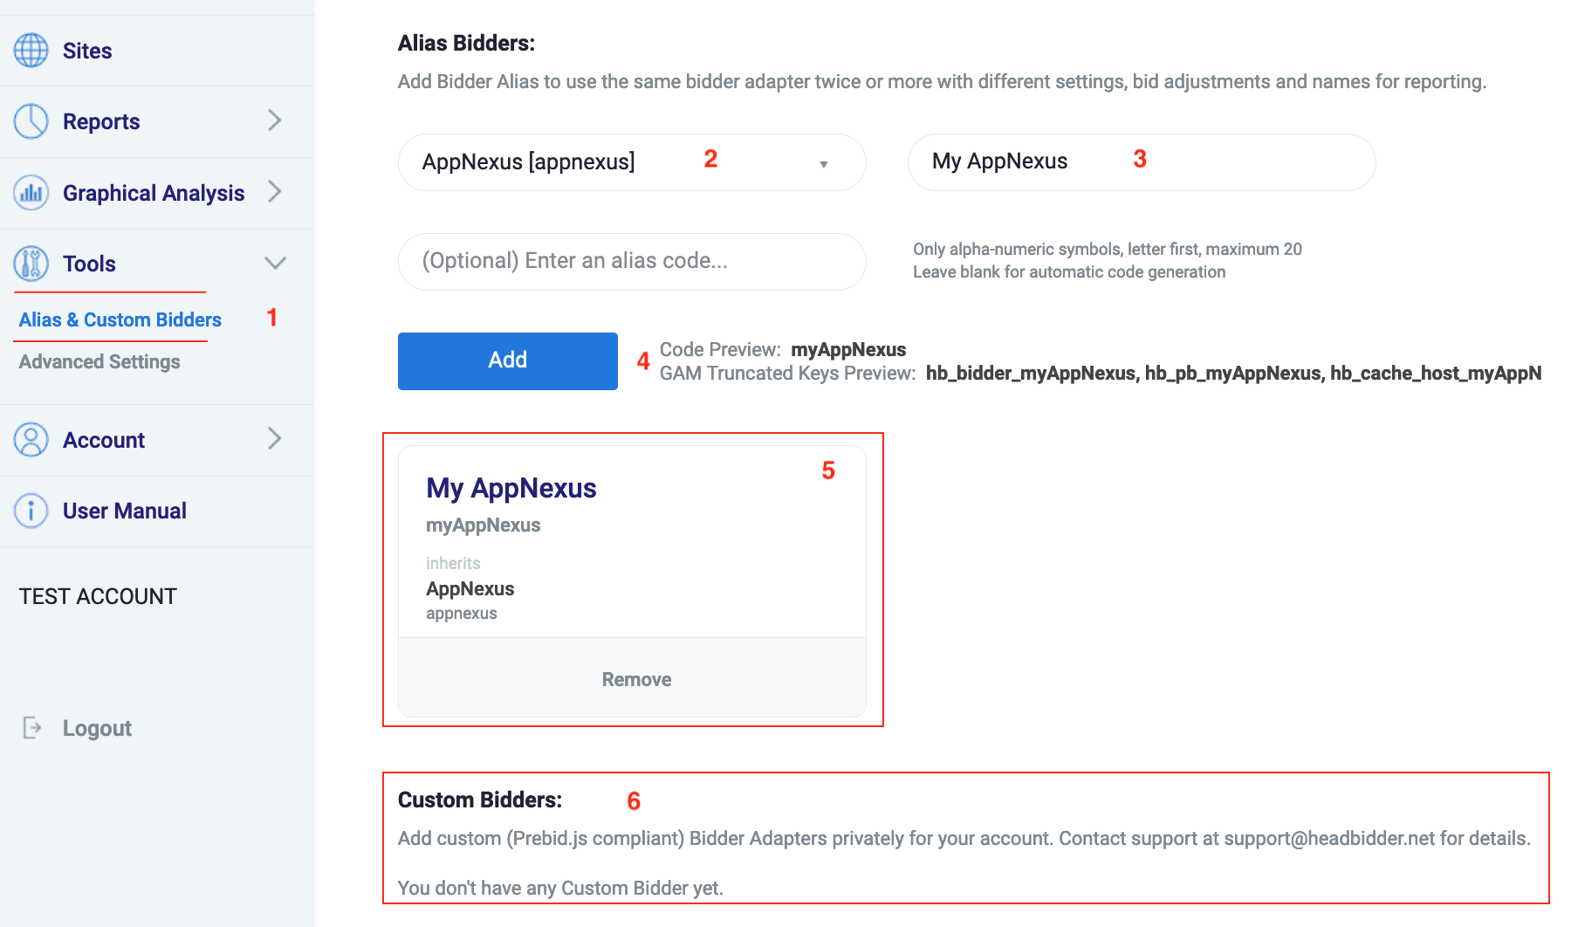Click the wrench Tools icon
1571x927 pixels.
[31, 264]
